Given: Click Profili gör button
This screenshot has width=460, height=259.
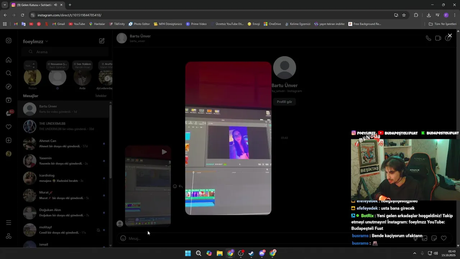Looking at the screenshot, I should tap(284, 102).
